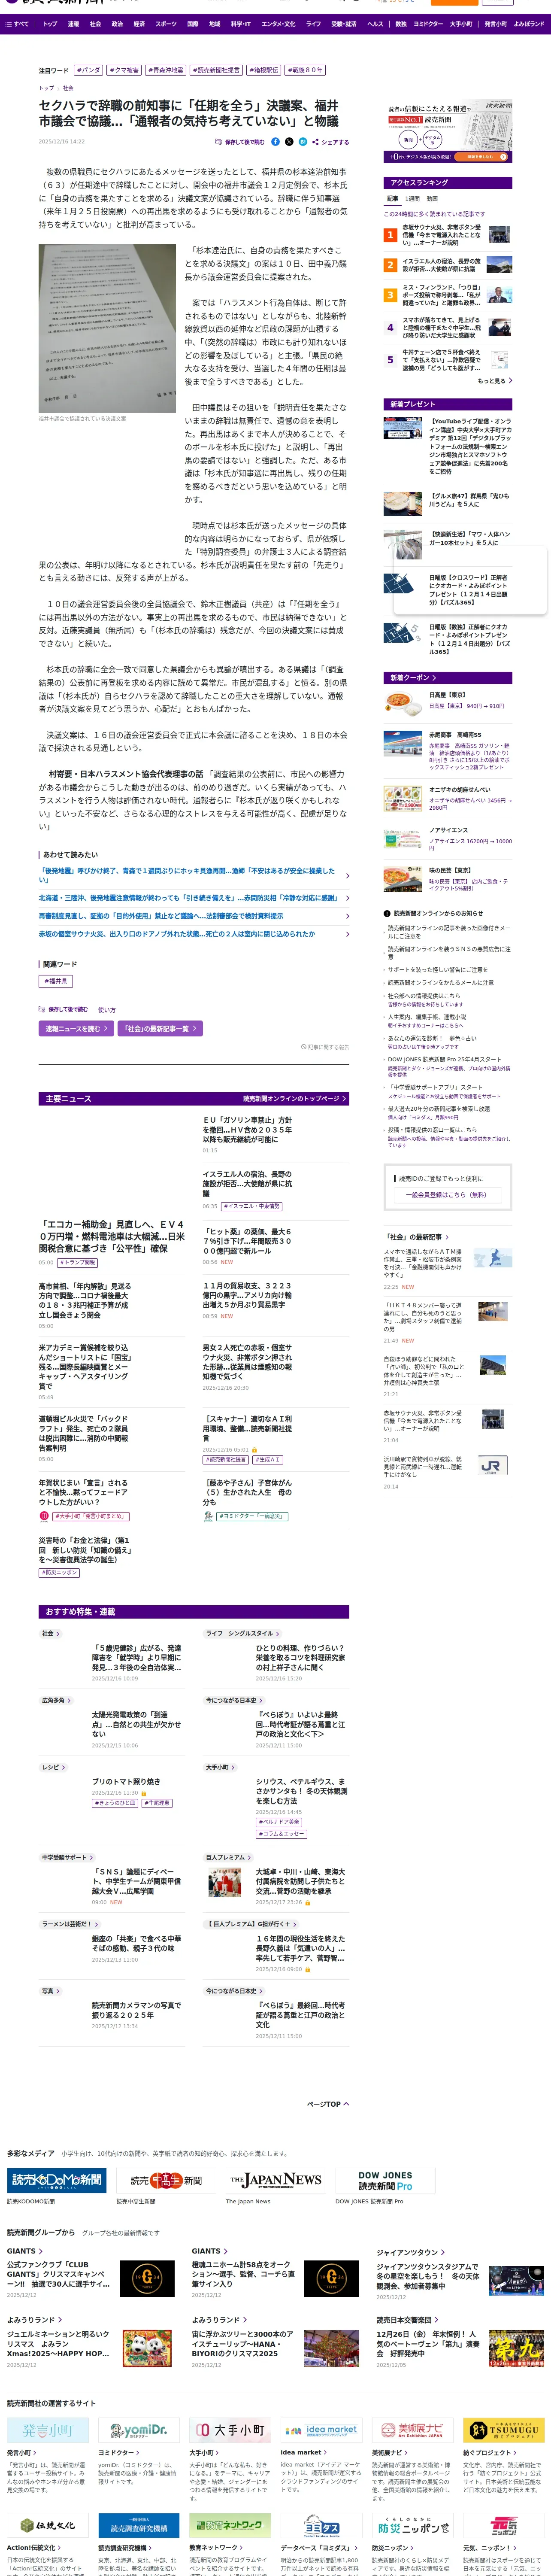Open ranking 2 イスラエル人の宿泊 article
Image resolution: width=551 pixels, height=2576 pixels.
441,265
